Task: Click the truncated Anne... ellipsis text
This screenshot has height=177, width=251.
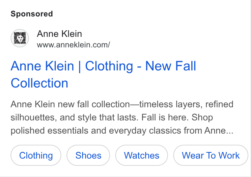Action: (219, 131)
